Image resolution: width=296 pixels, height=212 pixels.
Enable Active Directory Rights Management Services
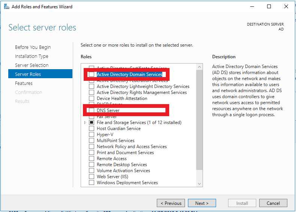[92, 92]
